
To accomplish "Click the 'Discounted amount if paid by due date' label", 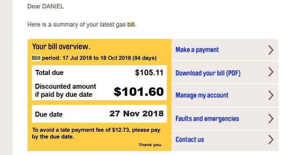I will (x=65, y=90).
